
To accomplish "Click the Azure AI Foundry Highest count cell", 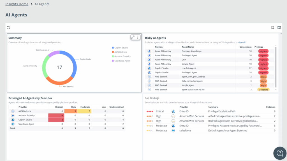I will [x=56, y=116].
